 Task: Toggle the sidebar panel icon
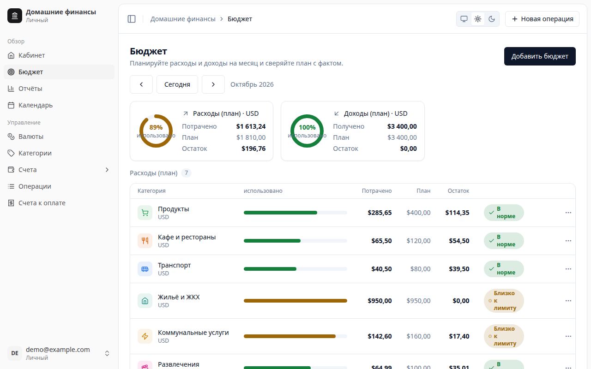132,19
